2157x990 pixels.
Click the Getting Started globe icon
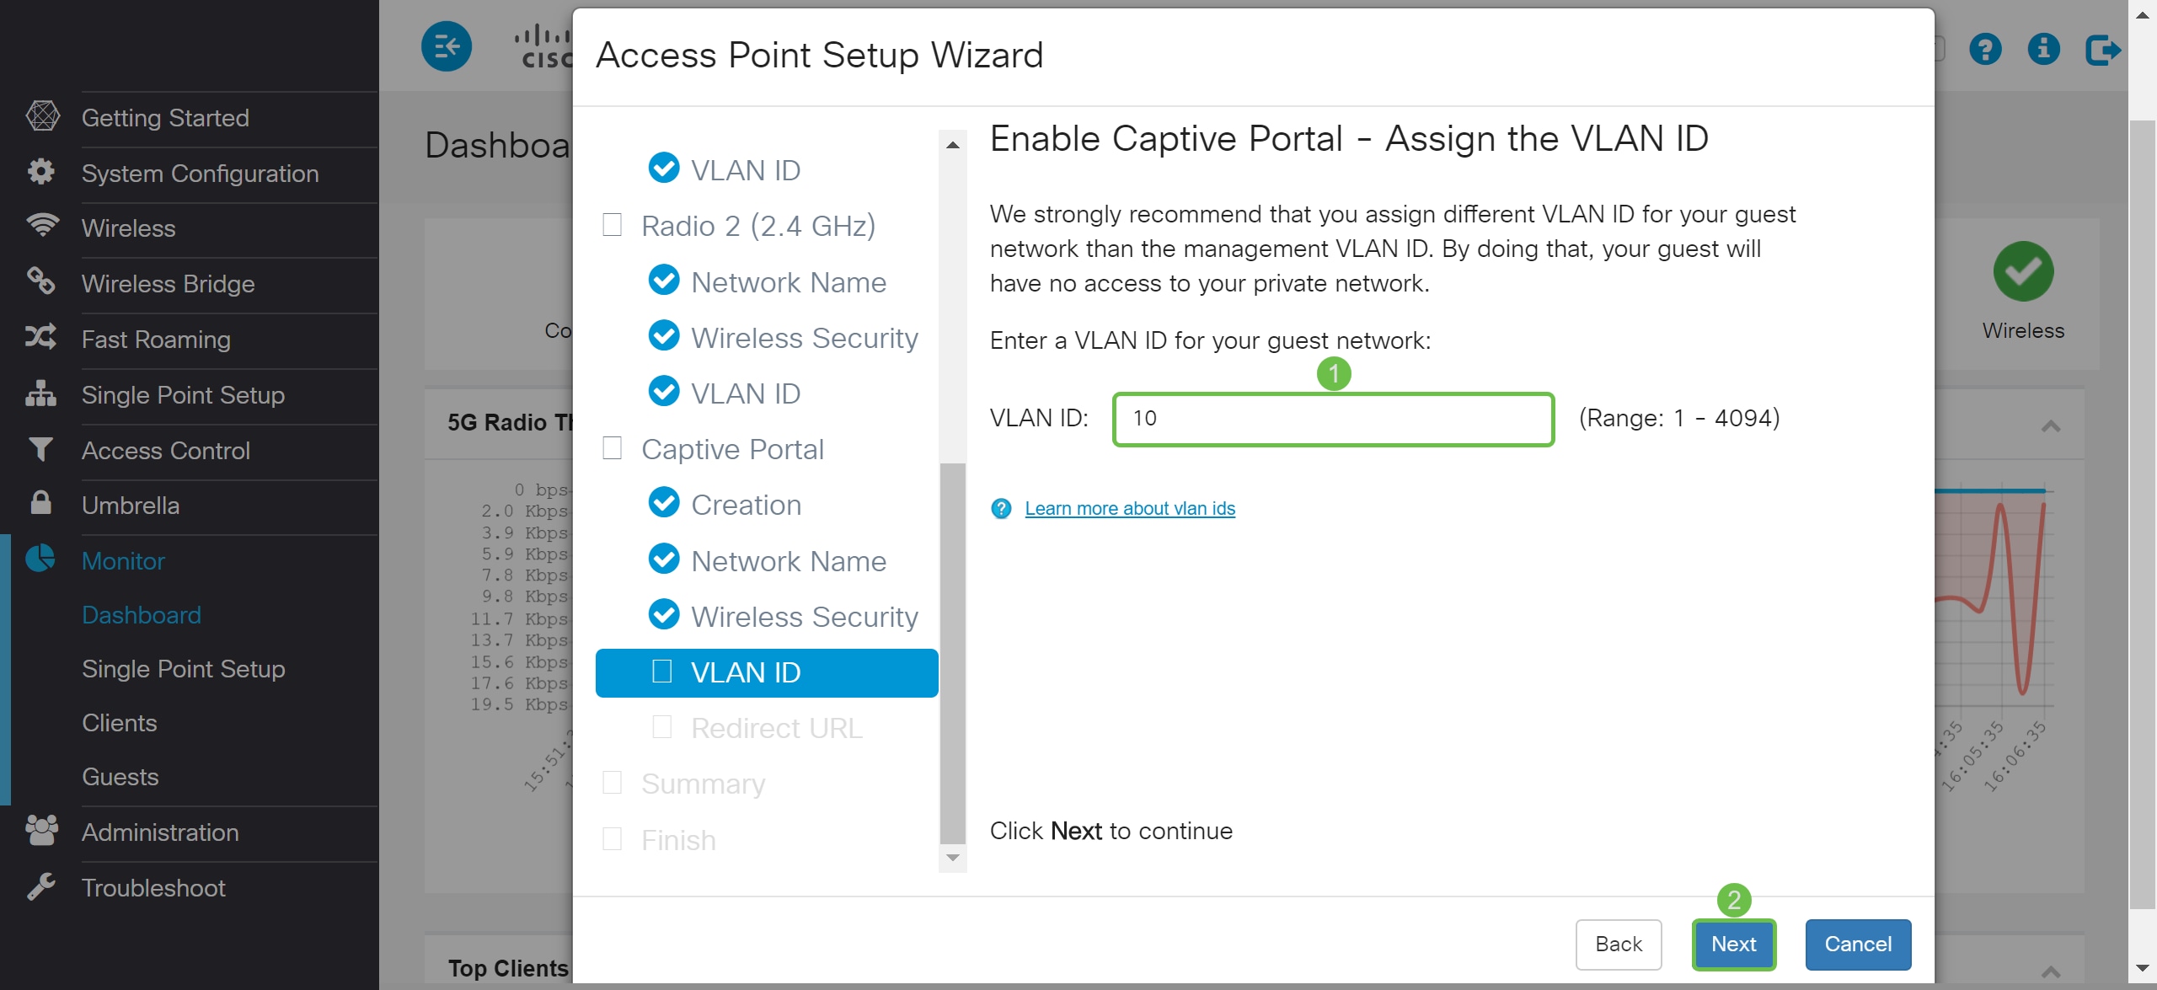pos(42,116)
